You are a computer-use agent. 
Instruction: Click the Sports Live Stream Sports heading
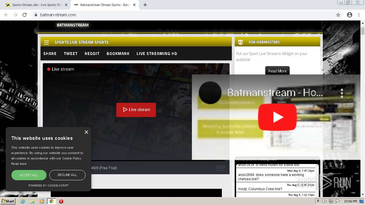[x=82, y=42]
